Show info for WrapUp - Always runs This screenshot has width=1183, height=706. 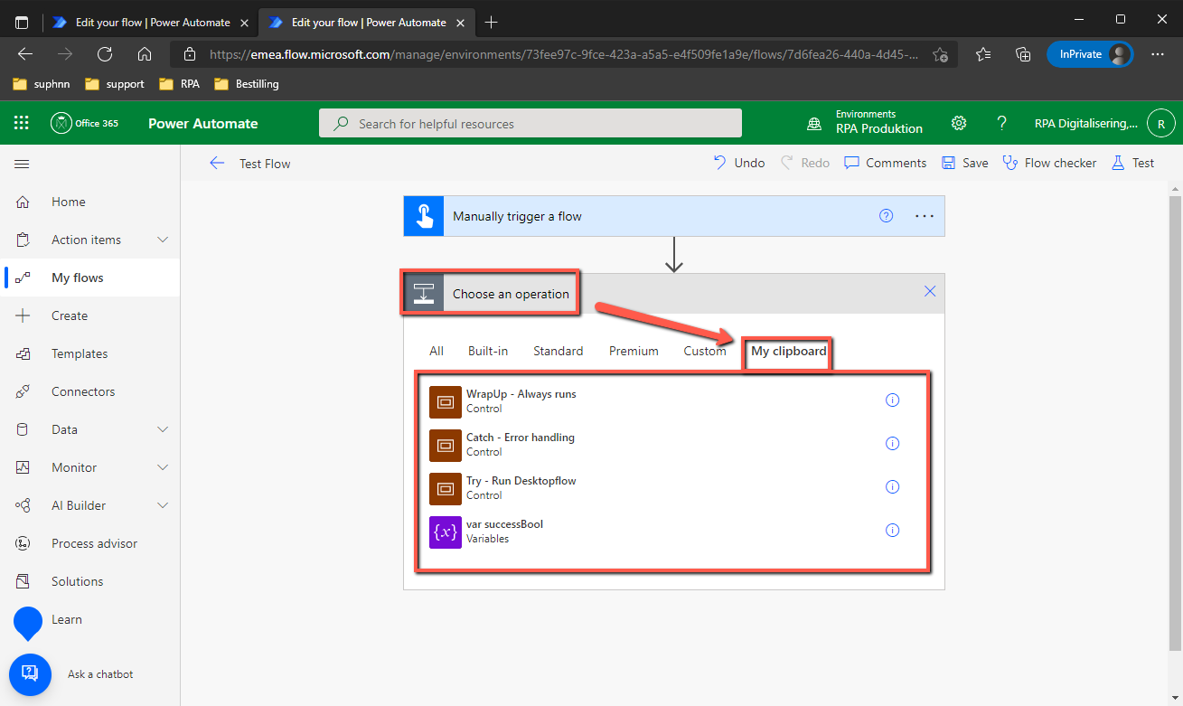click(x=892, y=400)
